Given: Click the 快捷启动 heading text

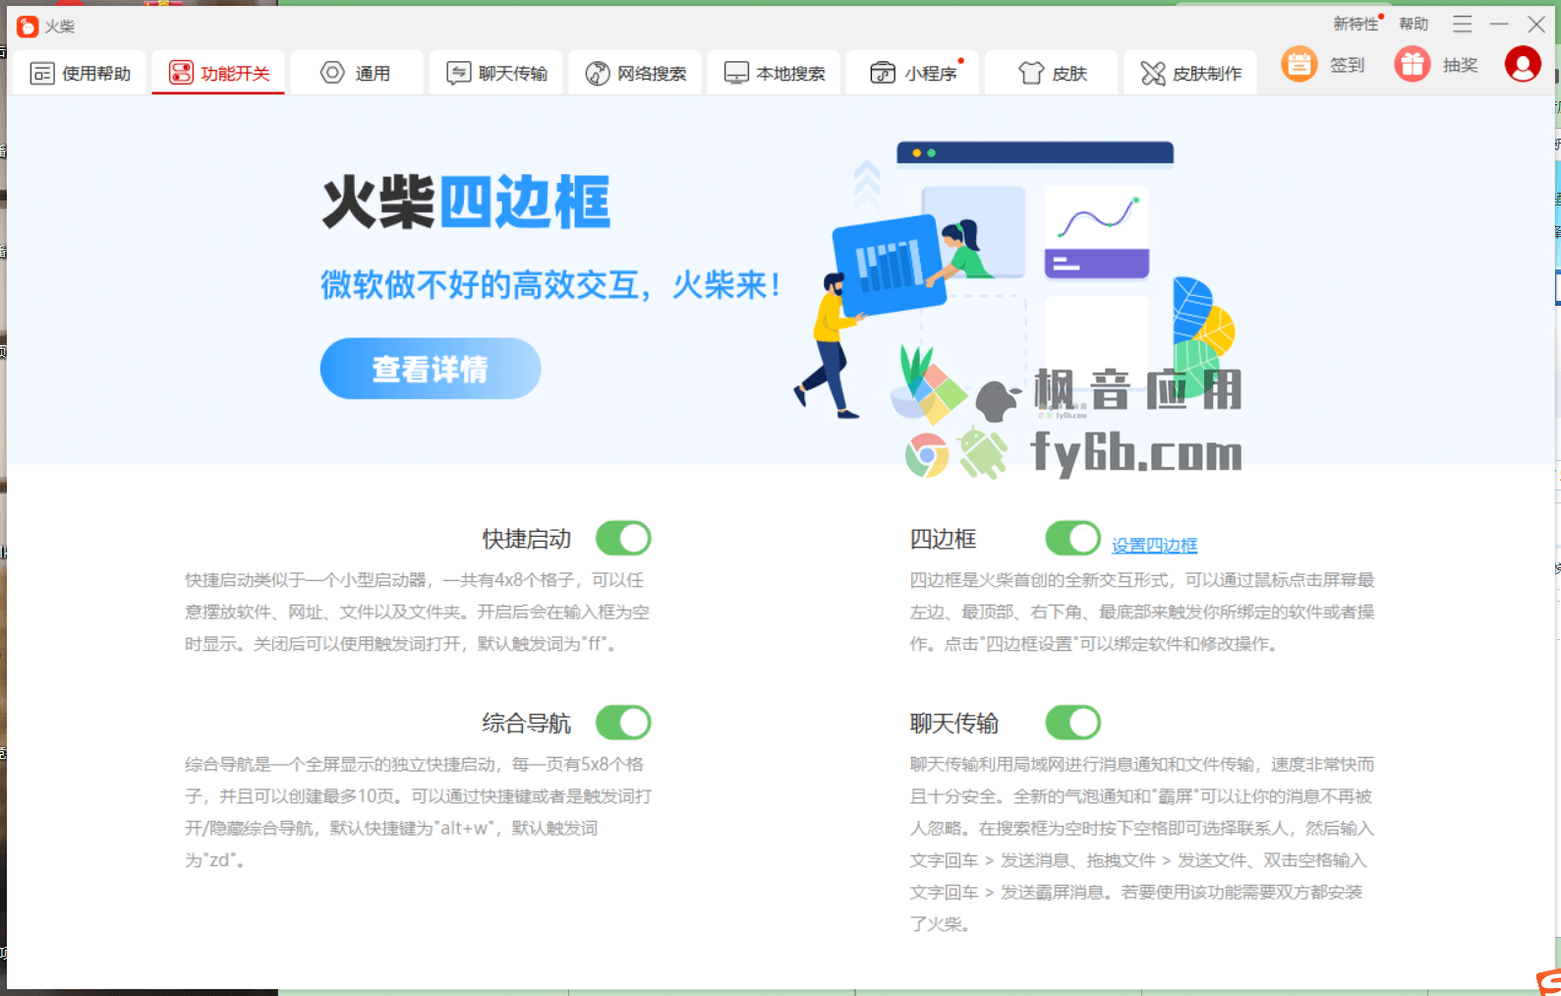Looking at the screenshot, I should tap(527, 539).
